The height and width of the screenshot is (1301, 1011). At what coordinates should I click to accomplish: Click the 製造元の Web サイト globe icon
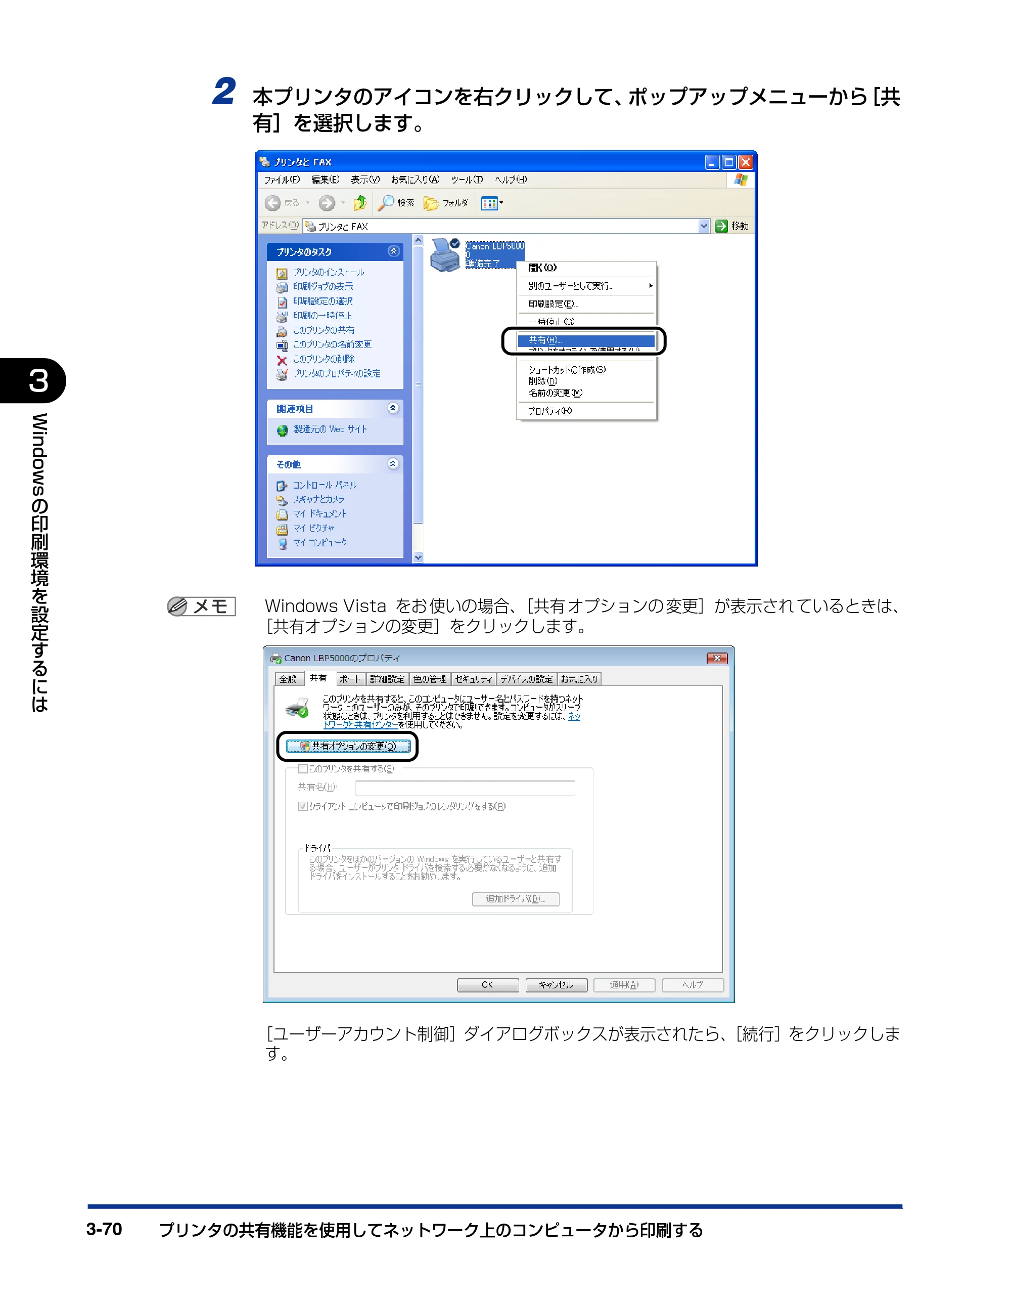click(282, 430)
